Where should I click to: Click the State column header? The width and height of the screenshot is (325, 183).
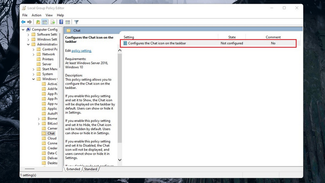pos(232,37)
